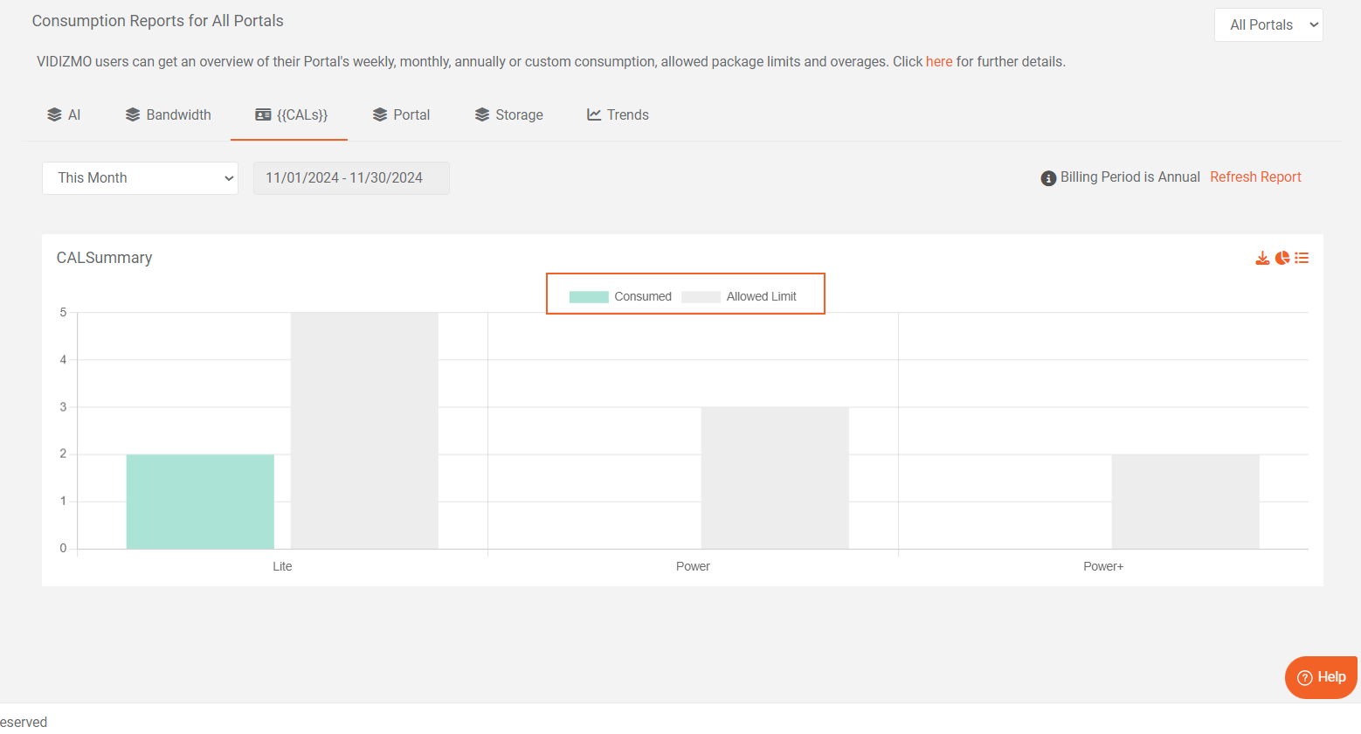Switch CALSummary to pie chart view
Image resolution: width=1361 pixels, height=734 pixels.
tap(1282, 258)
